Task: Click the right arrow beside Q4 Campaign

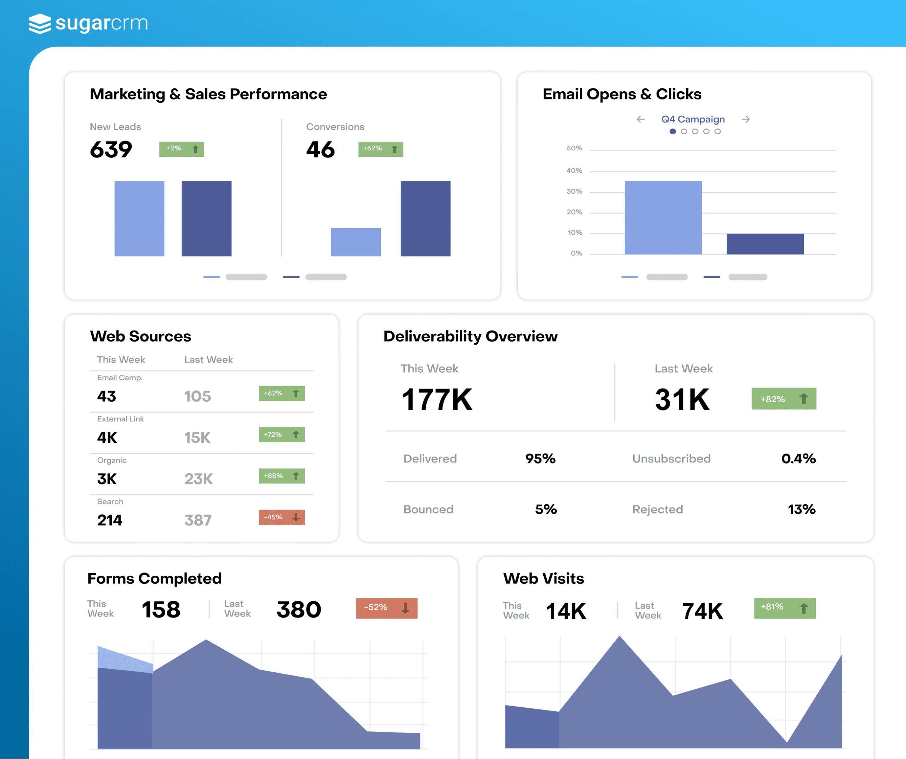Action: pyautogui.click(x=746, y=120)
